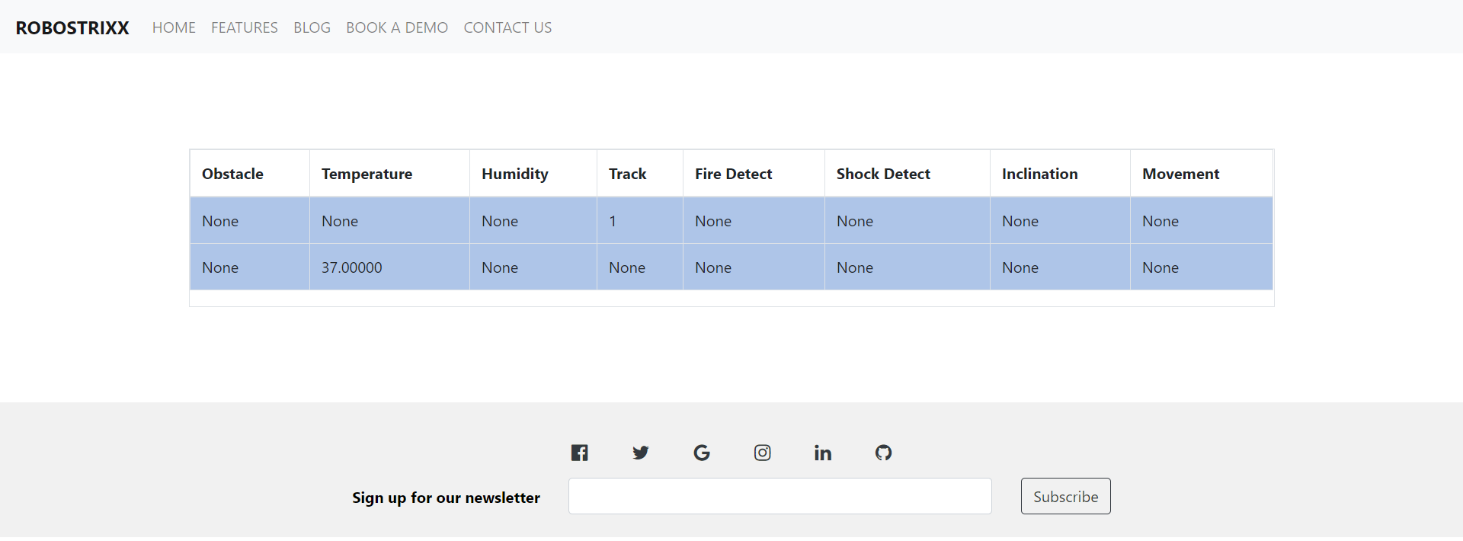Open the LinkedIn icon link
Viewport: 1463px width, 541px height.
tap(823, 453)
